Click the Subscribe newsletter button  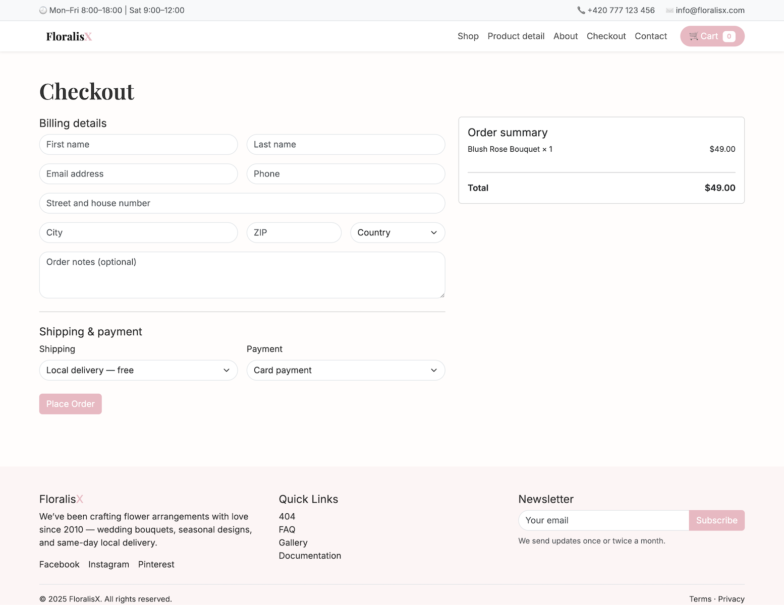[x=716, y=520]
